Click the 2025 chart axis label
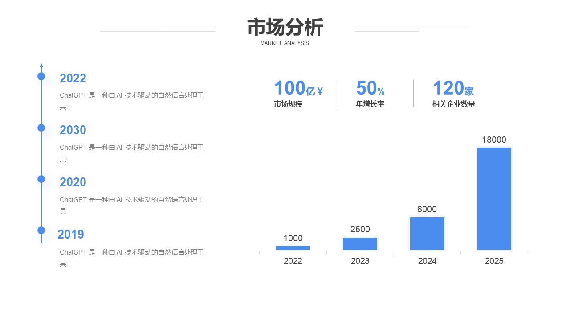Screen dimensions: 570x321 click(x=494, y=261)
